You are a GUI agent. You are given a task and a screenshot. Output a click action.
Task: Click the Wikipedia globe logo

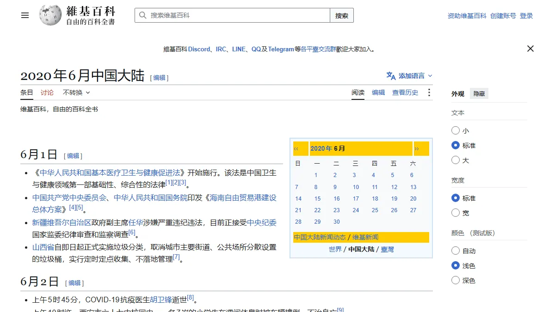pyautogui.click(x=50, y=15)
